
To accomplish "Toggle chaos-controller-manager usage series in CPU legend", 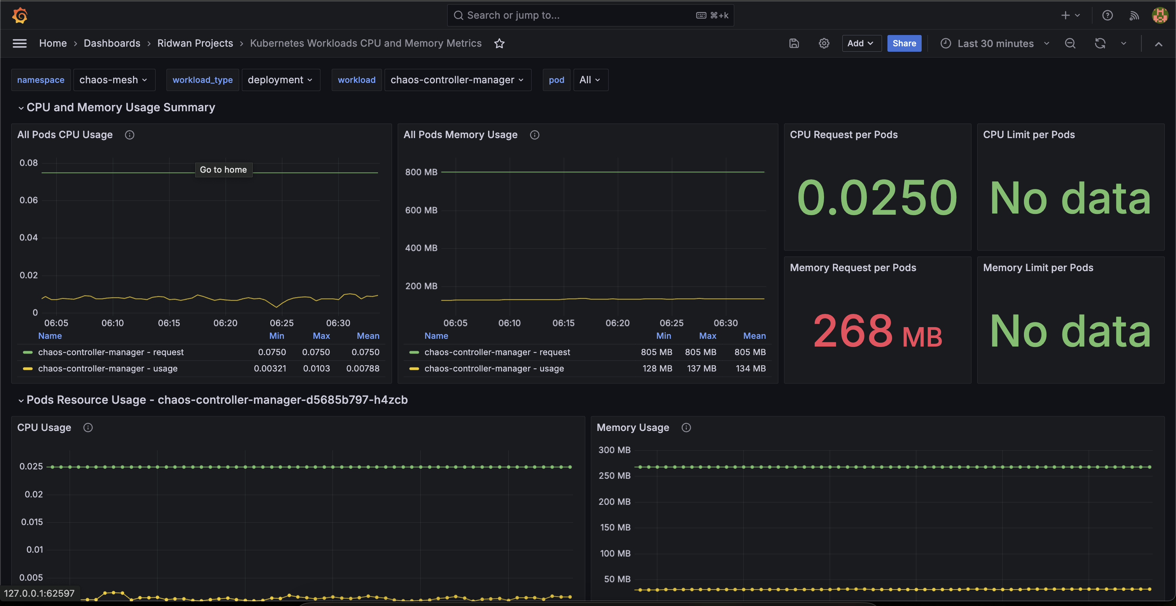I will click(x=108, y=368).
